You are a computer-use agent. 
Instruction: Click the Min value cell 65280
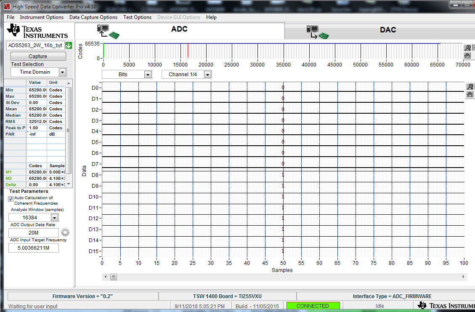pos(37,90)
